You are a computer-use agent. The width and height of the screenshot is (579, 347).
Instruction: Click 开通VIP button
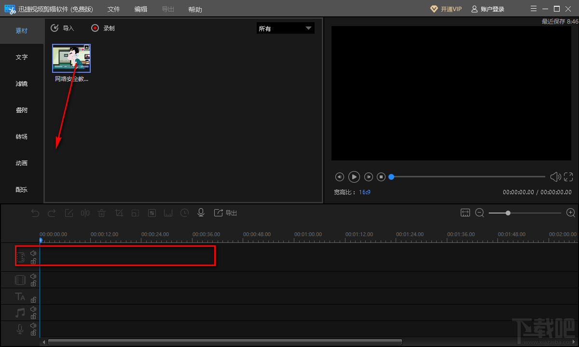pyautogui.click(x=446, y=9)
